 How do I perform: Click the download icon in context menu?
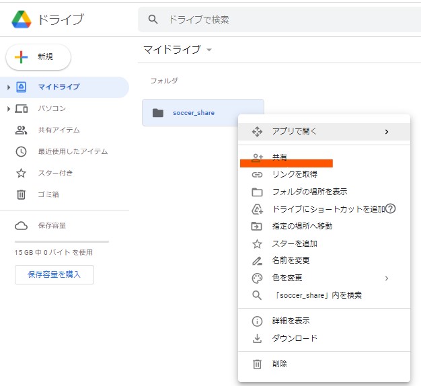pyautogui.click(x=257, y=338)
